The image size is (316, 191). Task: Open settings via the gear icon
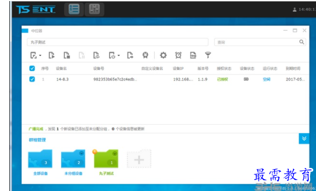(163, 55)
